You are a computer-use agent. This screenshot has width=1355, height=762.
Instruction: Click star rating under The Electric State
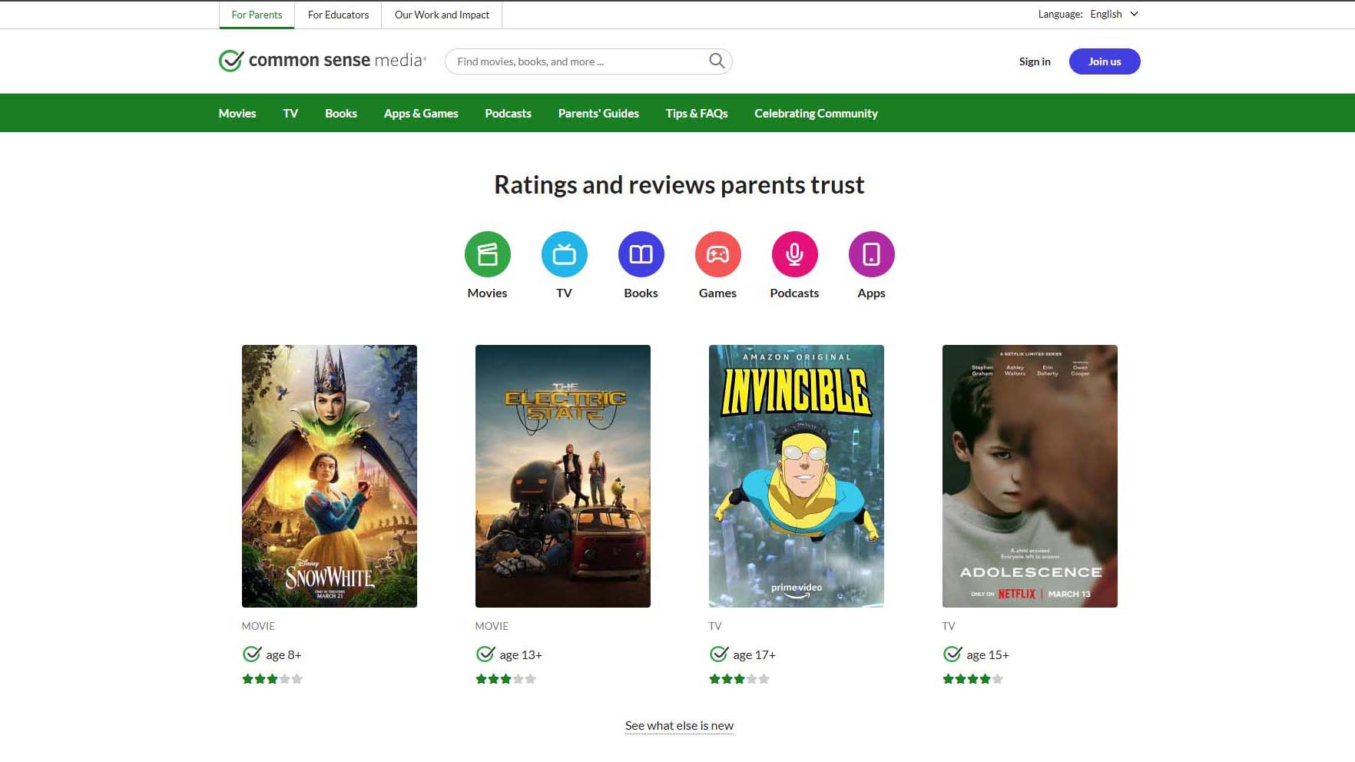tap(506, 679)
